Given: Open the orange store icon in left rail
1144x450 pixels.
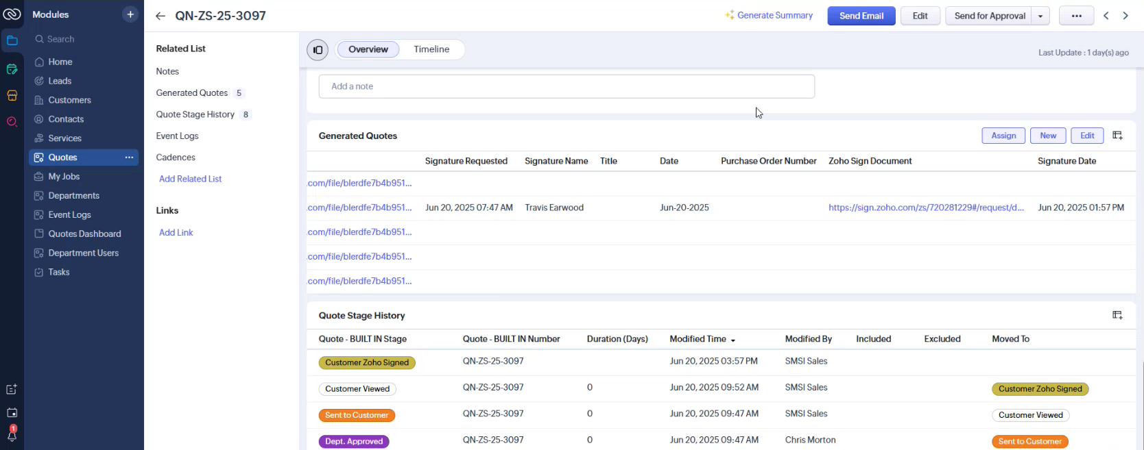Looking at the screenshot, I should 12,95.
